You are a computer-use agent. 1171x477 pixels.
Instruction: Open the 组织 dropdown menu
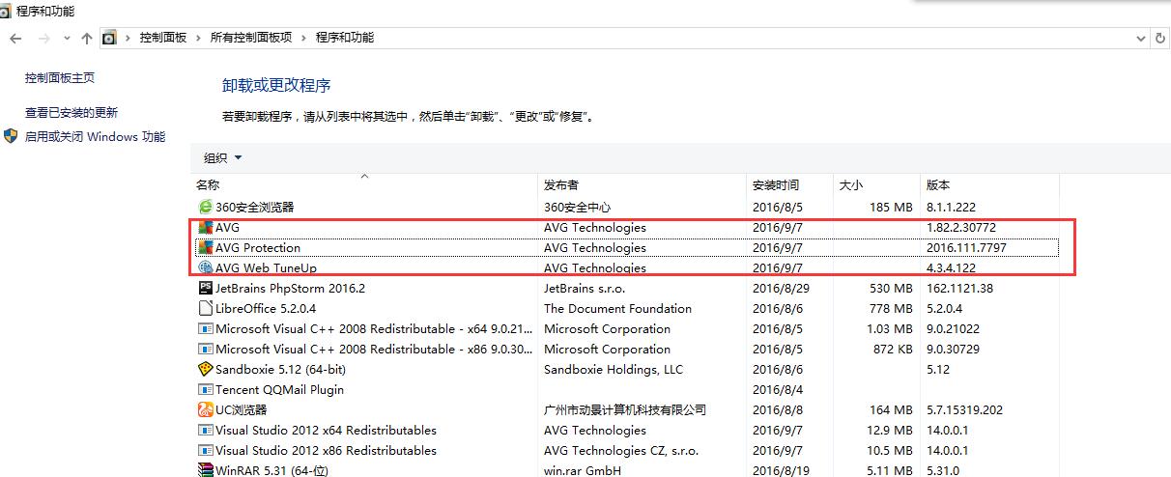(x=223, y=157)
